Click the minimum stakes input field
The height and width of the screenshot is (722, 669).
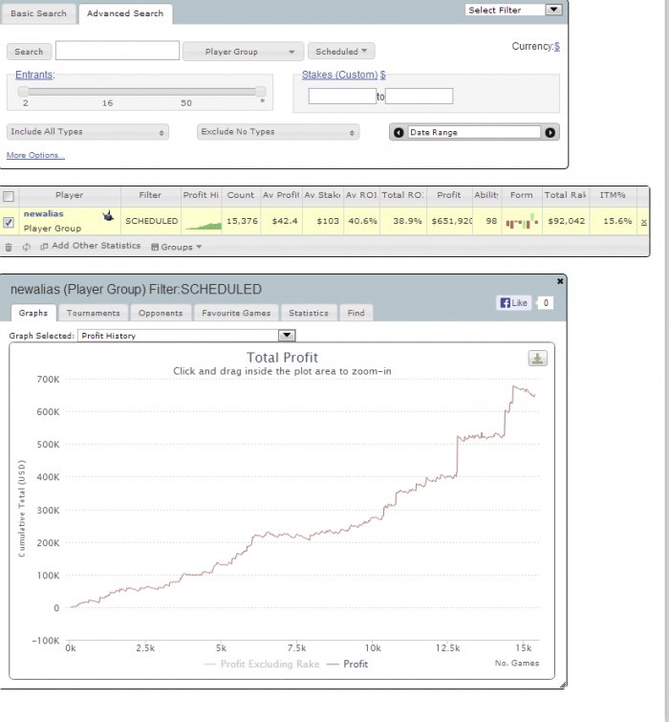click(x=342, y=96)
